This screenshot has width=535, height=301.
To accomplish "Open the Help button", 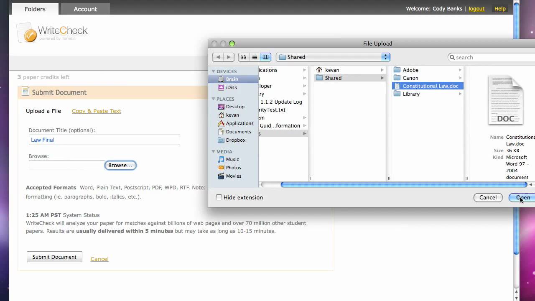I will coord(500,8).
